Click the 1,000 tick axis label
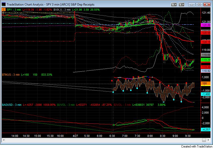The height and width of the screenshot is (148, 213). point(205,77)
